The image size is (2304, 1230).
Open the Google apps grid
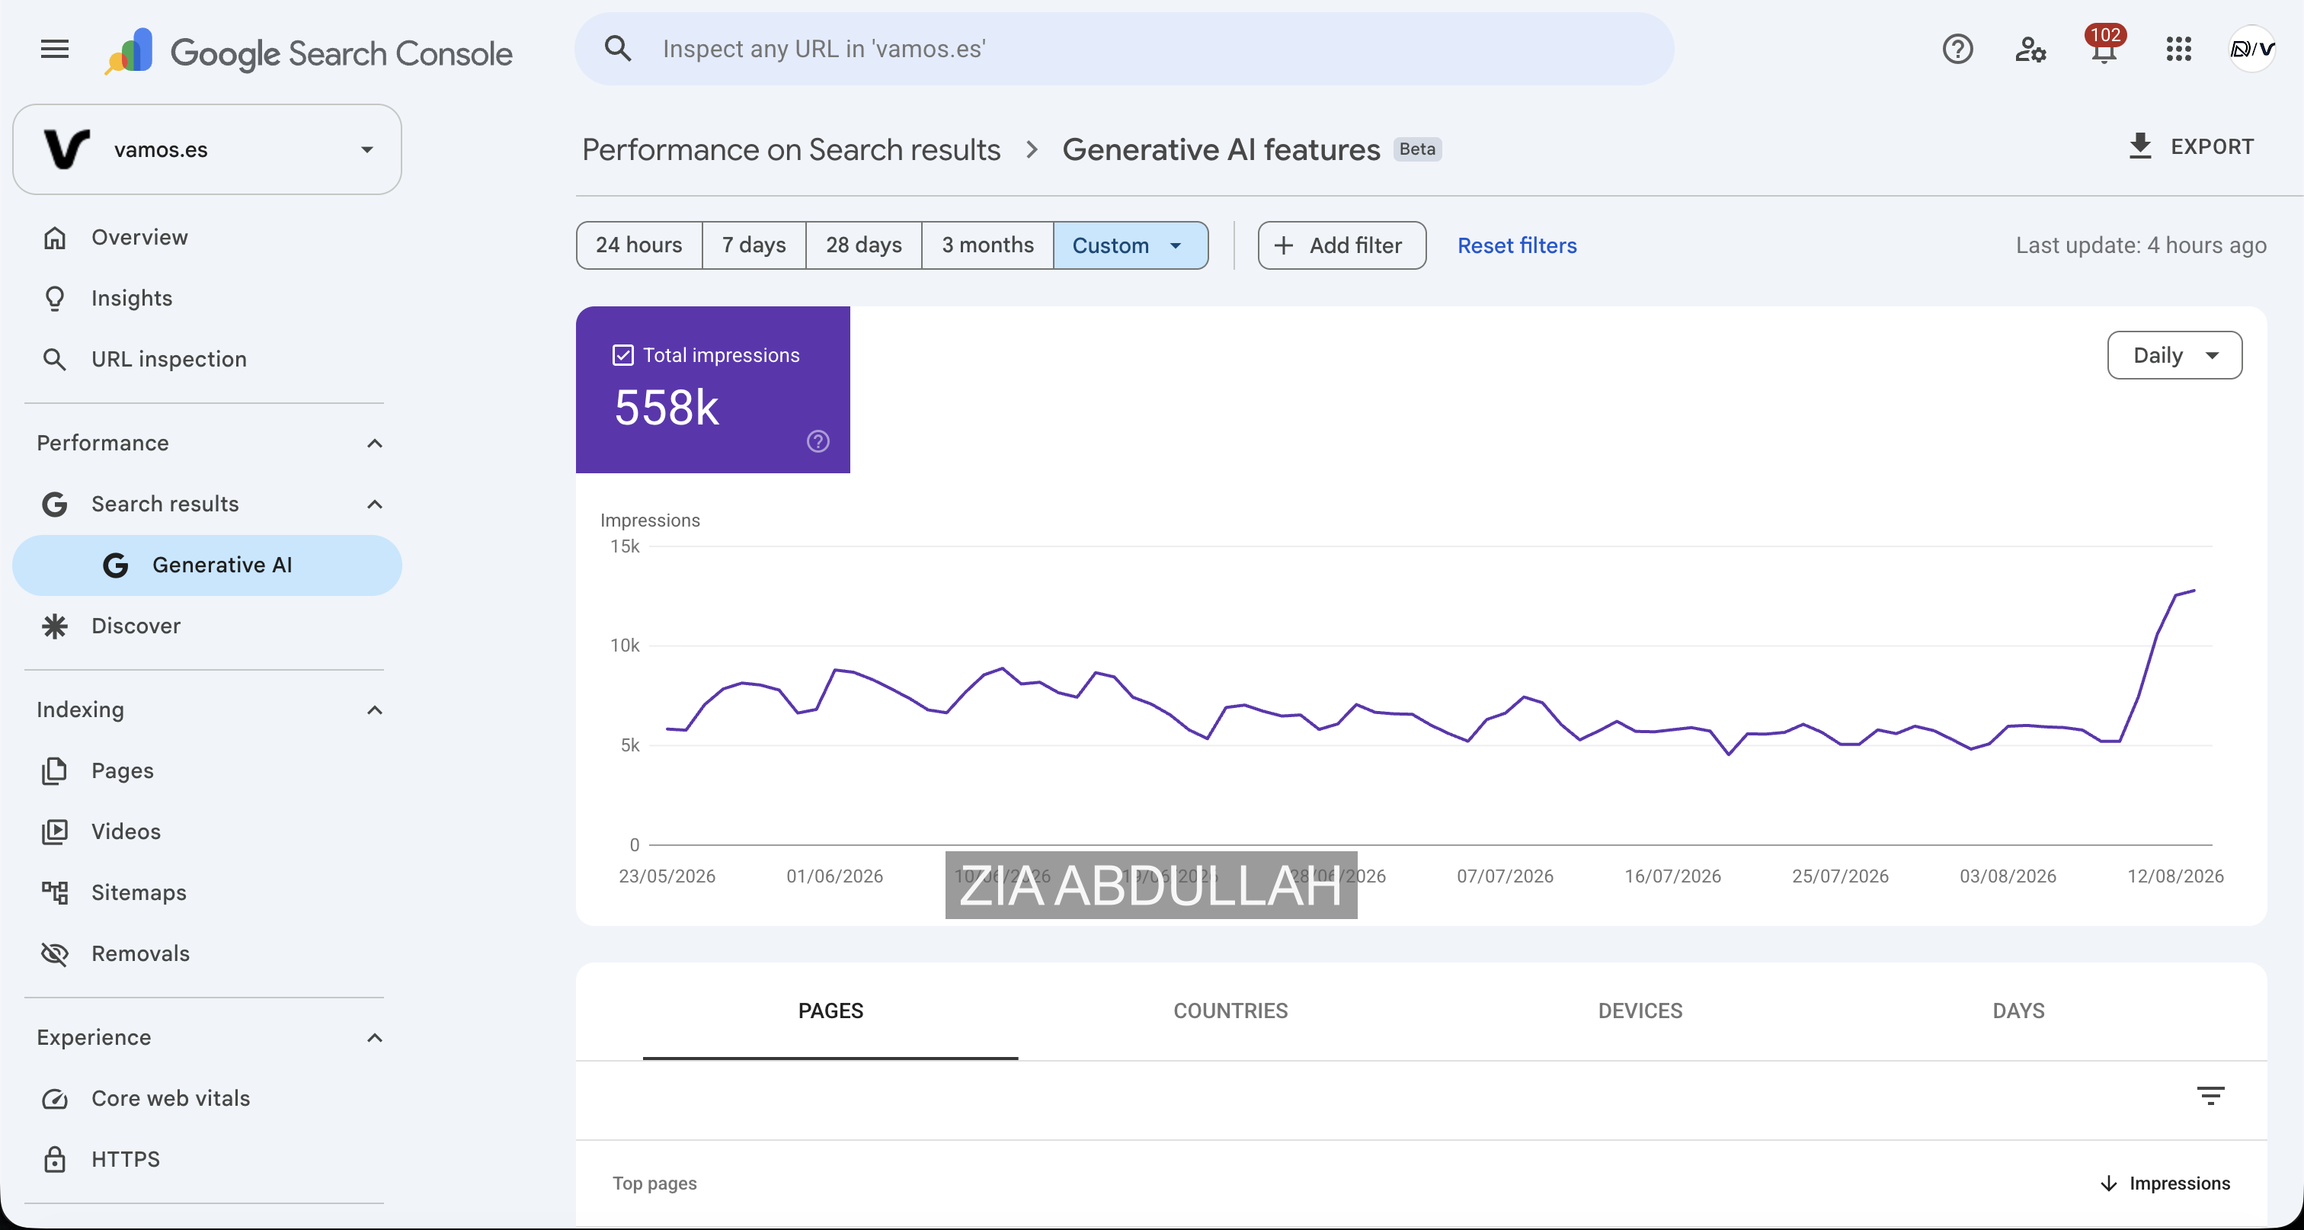click(x=2179, y=50)
